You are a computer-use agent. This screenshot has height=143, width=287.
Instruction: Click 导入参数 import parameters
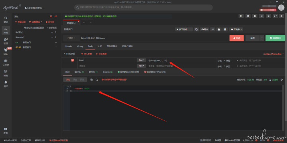86,54
